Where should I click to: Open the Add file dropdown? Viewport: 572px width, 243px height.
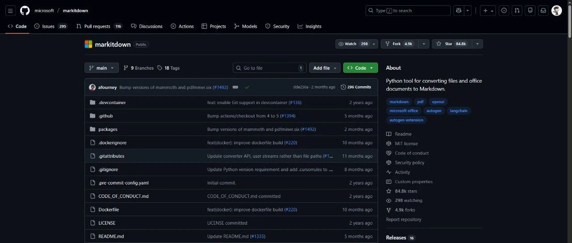[325, 68]
